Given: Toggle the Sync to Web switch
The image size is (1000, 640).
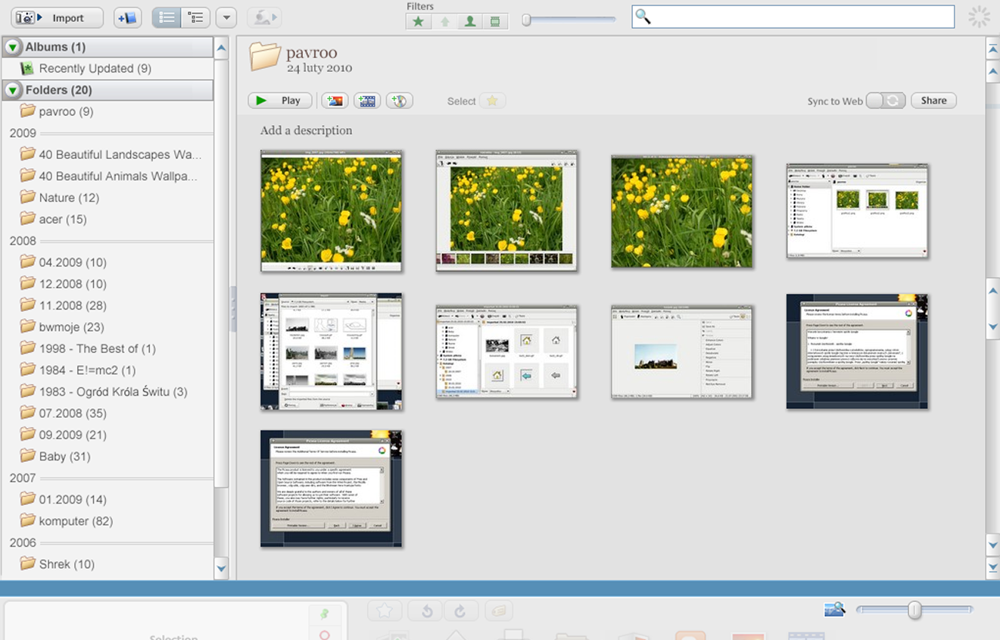Looking at the screenshot, I should coord(886,101).
